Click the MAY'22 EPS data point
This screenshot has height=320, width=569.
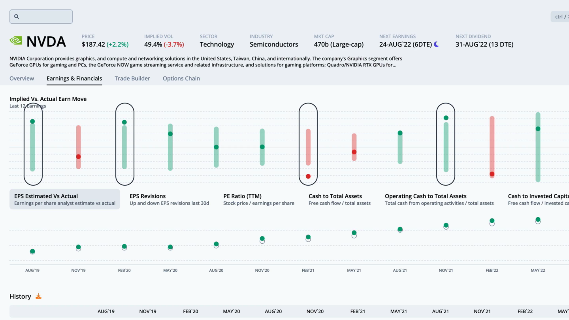coord(538,220)
